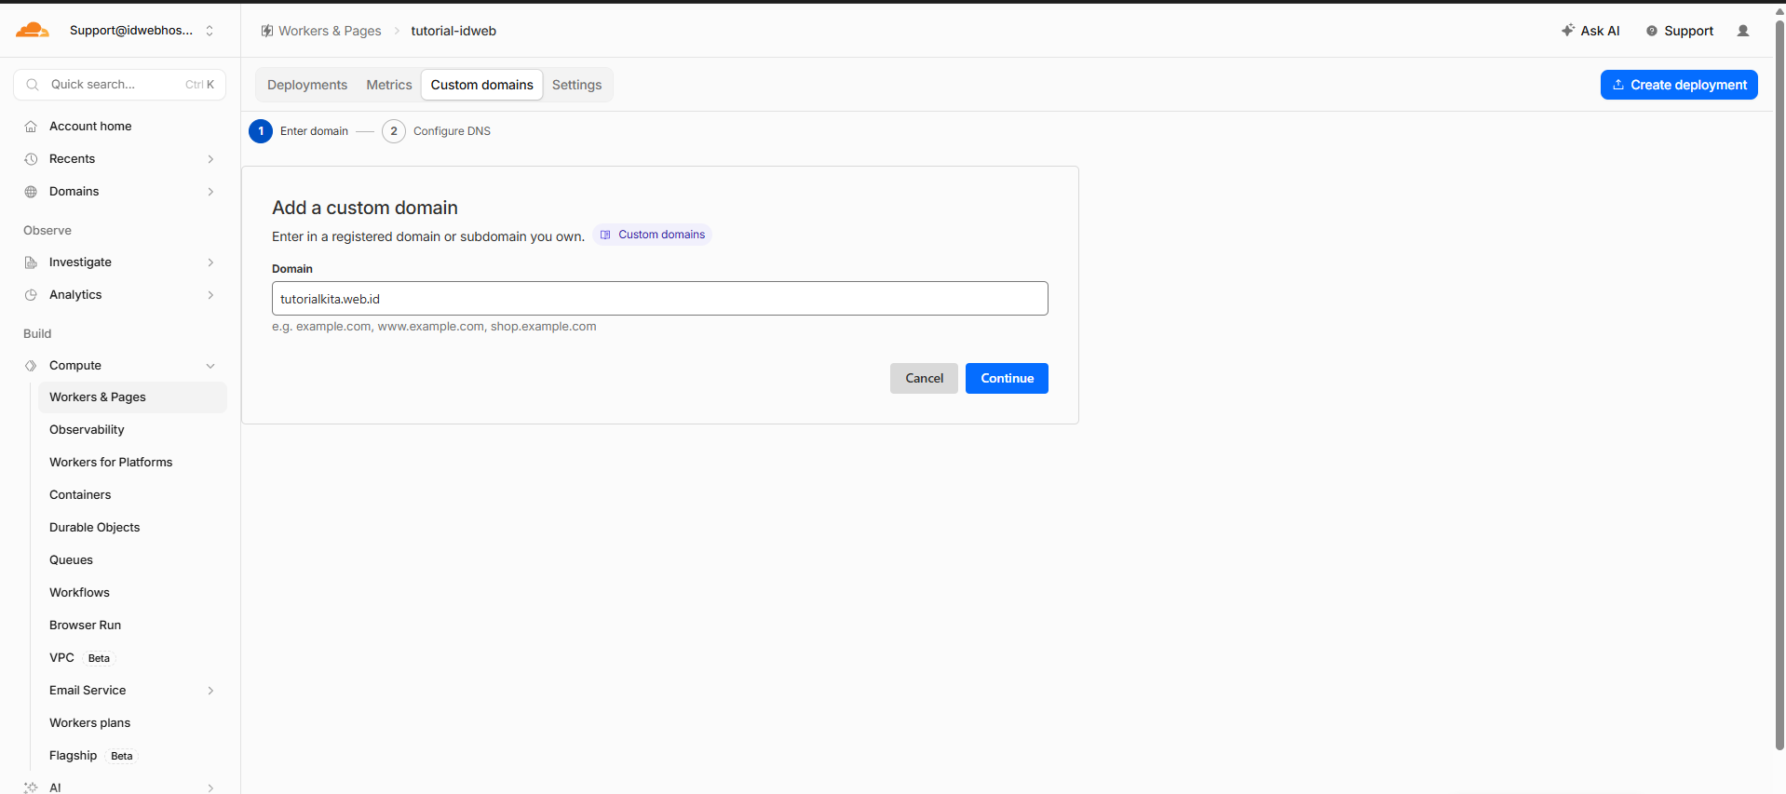
Task: Click the Domain input field
Action: pyautogui.click(x=659, y=299)
